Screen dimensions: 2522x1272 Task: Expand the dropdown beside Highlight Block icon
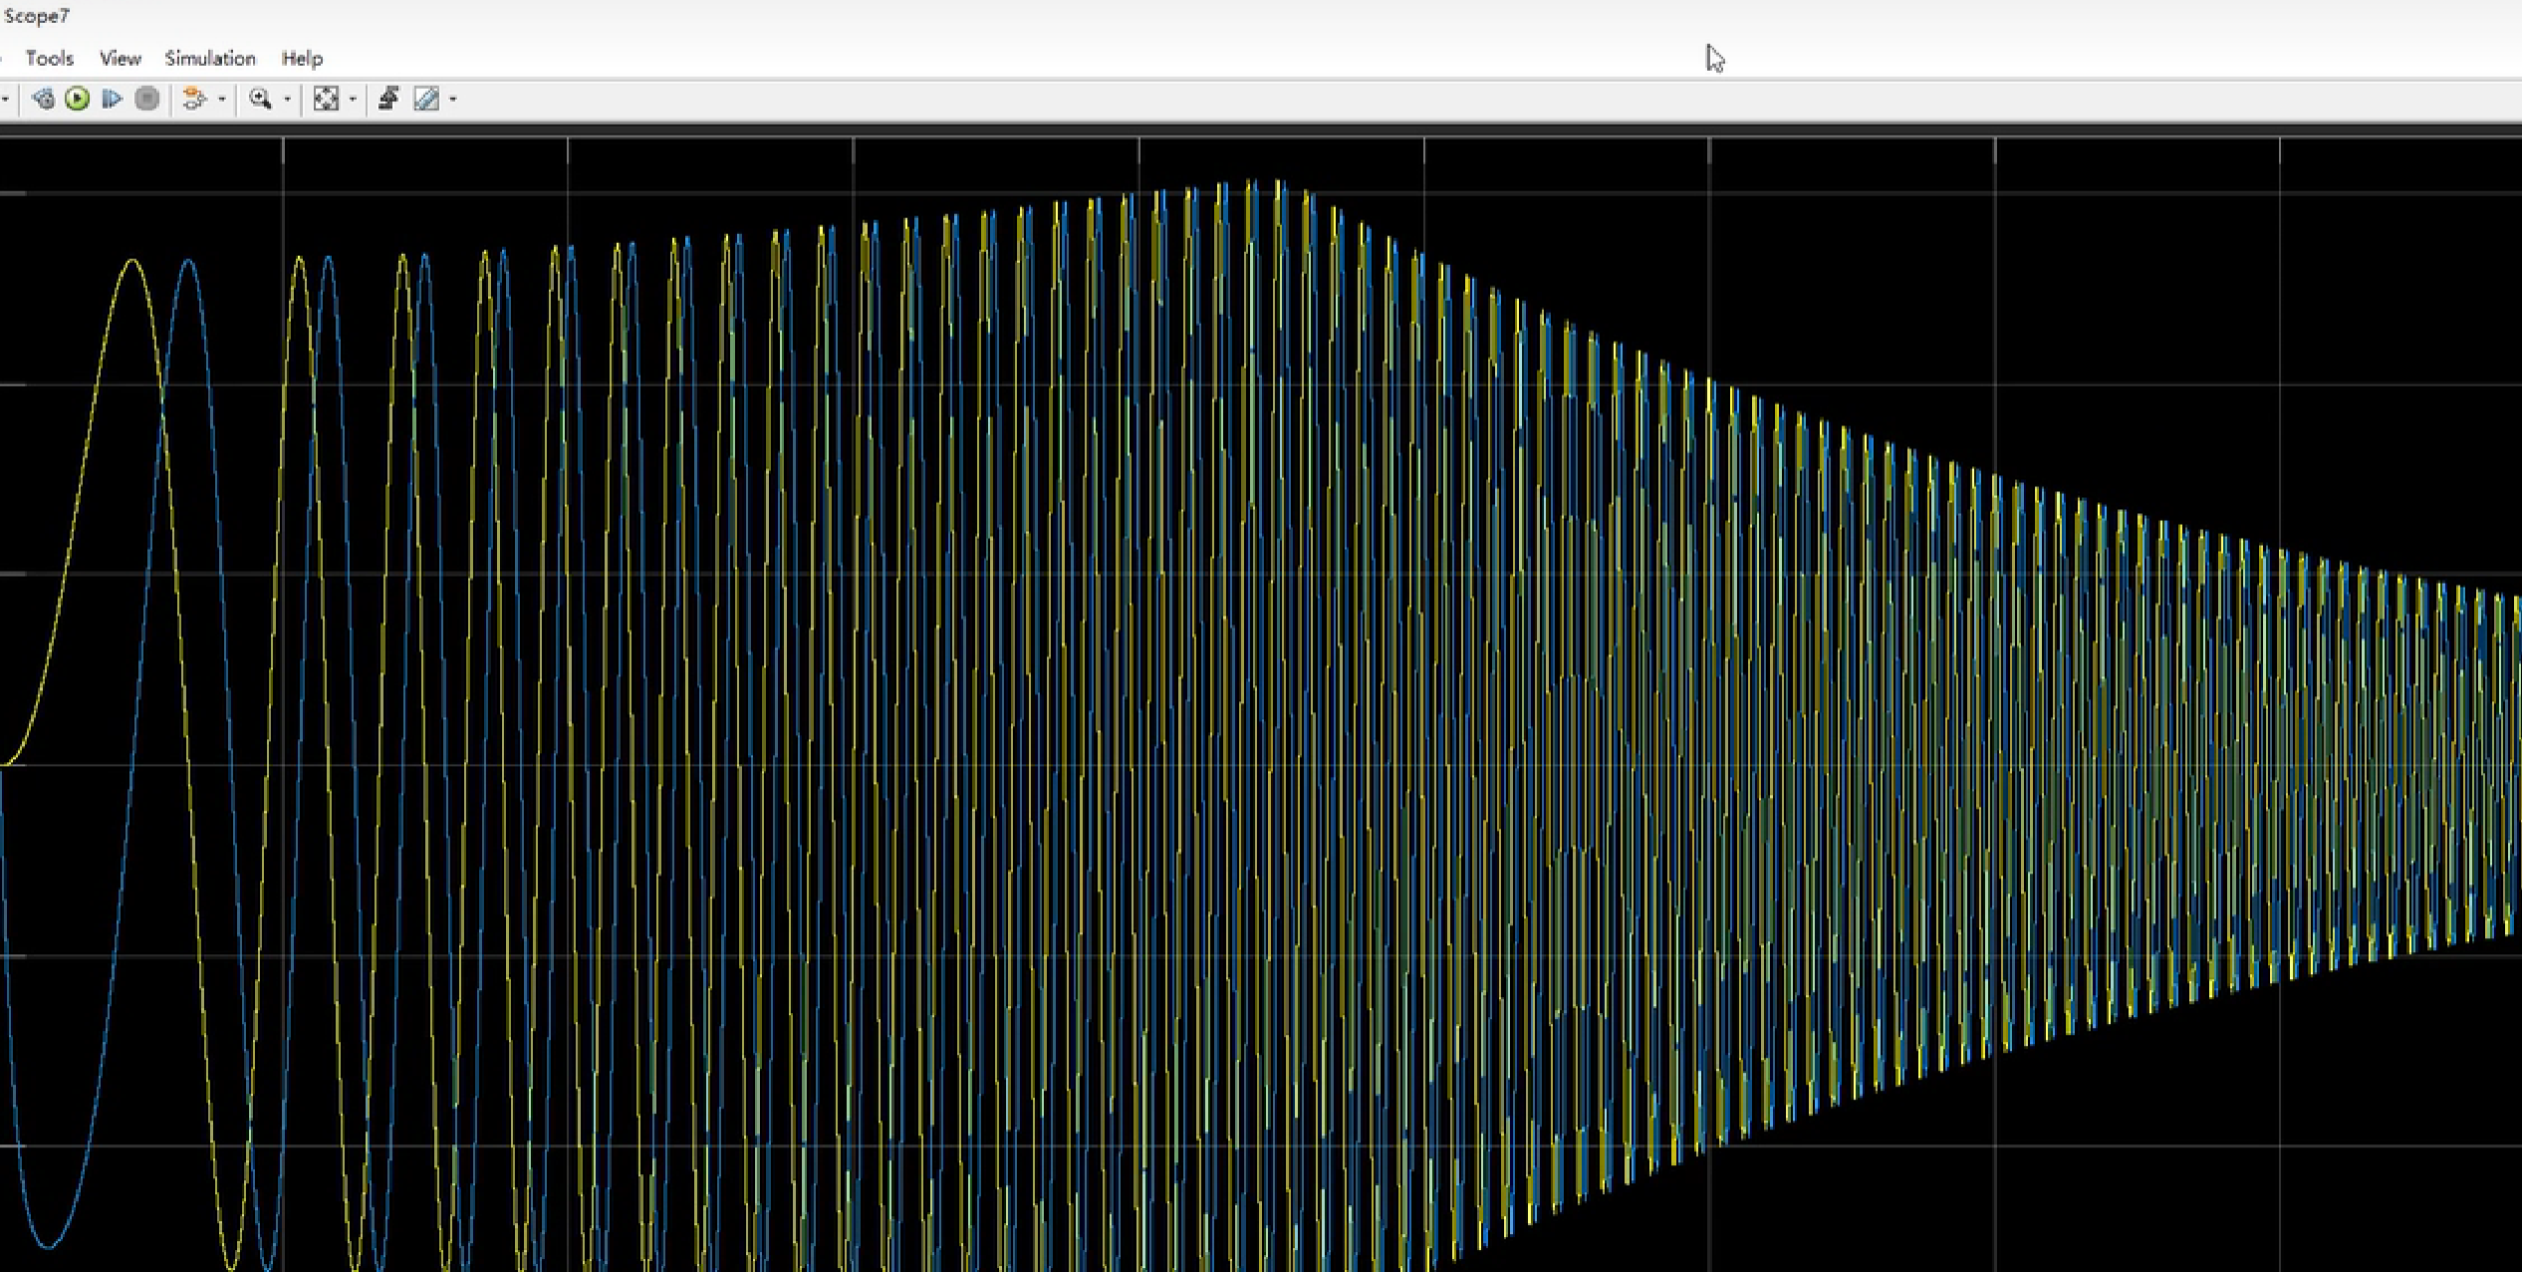click(x=221, y=99)
